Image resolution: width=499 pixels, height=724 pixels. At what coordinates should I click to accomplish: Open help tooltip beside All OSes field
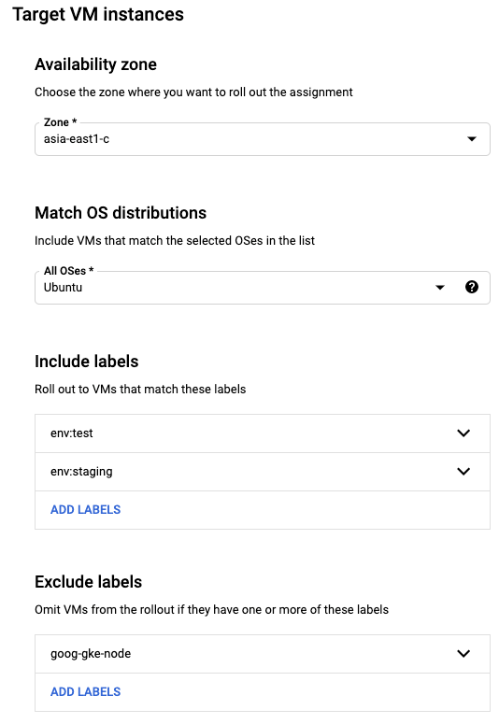472,287
